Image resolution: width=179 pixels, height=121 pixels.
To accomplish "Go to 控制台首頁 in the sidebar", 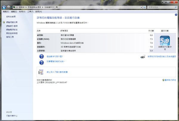I will click(x=11, y=17).
